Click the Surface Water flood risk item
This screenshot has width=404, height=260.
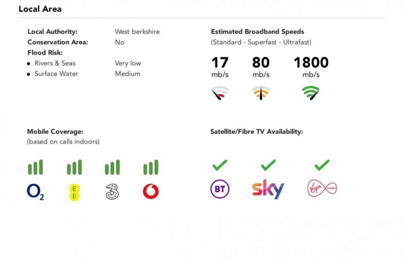point(56,74)
